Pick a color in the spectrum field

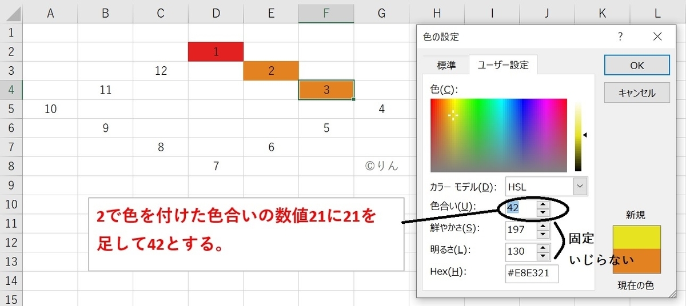(499, 135)
